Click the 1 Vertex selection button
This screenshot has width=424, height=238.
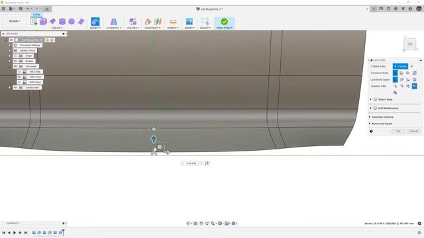pyautogui.click(x=400, y=66)
